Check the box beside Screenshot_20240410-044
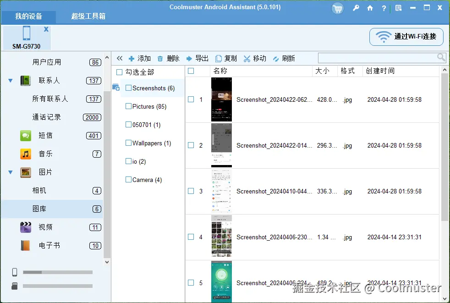This screenshot has height=303, width=450. click(191, 191)
